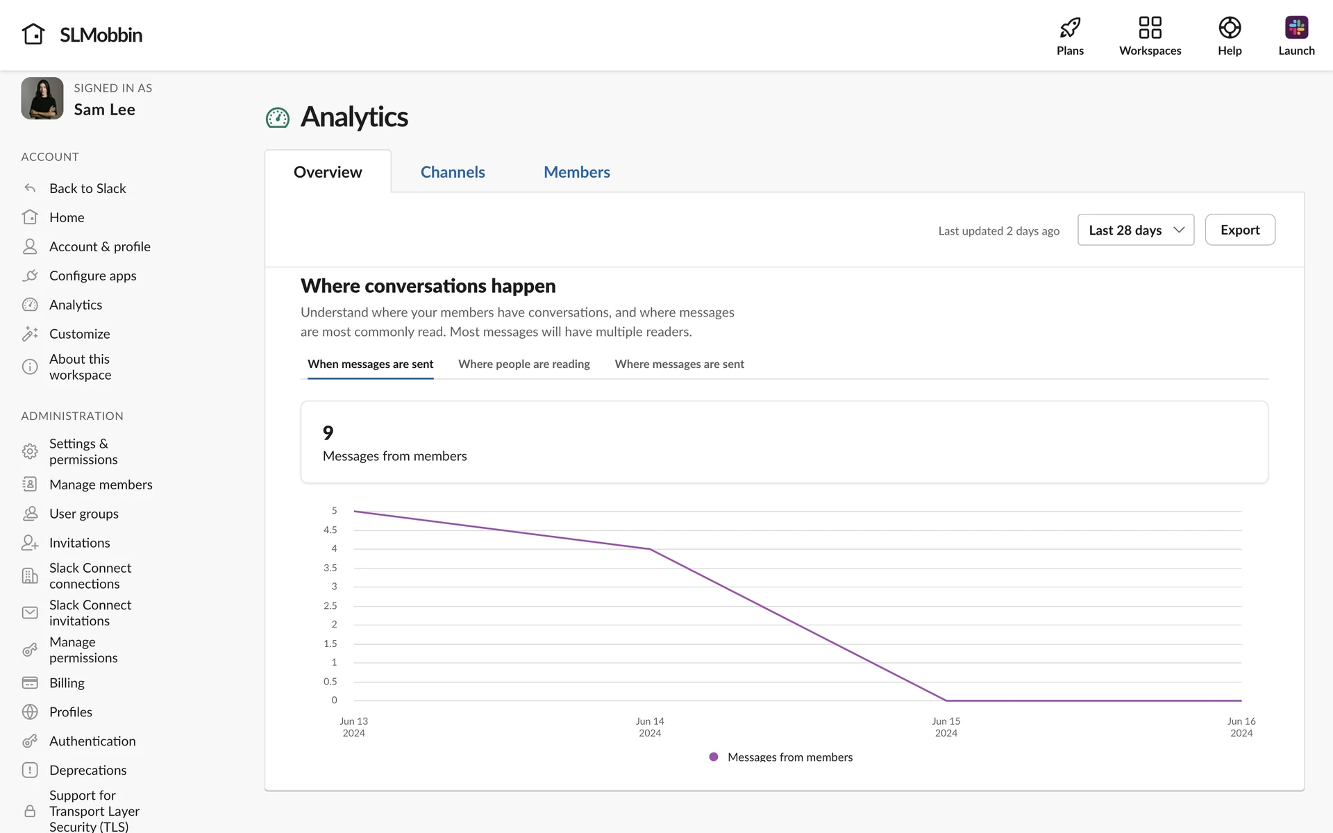Image resolution: width=1333 pixels, height=833 pixels.
Task: Click Sam Lee profile photo
Action: [42, 99]
